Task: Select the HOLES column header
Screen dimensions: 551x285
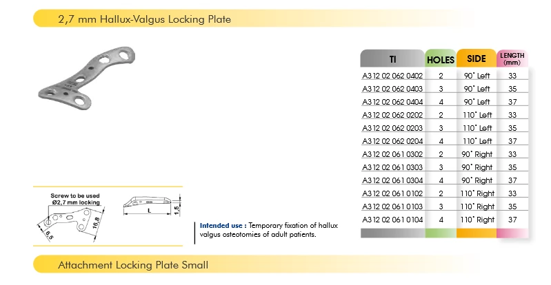Action: (x=441, y=59)
